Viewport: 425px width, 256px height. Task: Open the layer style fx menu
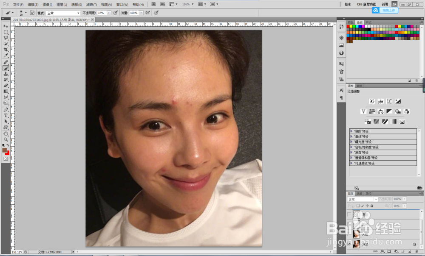382,251
